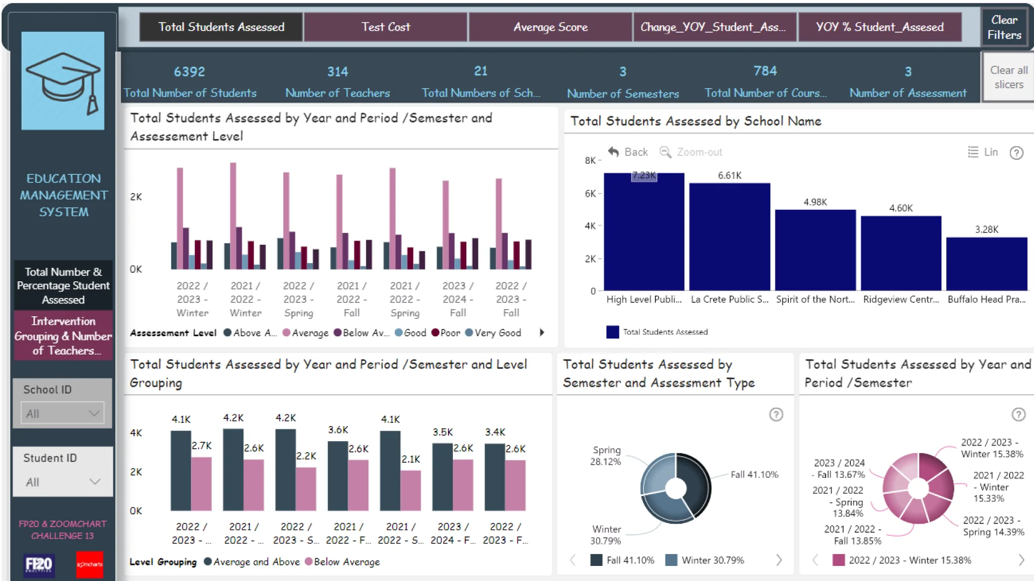This screenshot has width=1034, height=581.
Task: Click the 21 Total Numbers of Schools card
Action: tap(481, 81)
